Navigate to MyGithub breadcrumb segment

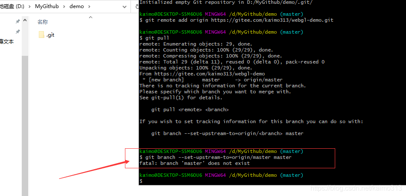coord(47,6)
